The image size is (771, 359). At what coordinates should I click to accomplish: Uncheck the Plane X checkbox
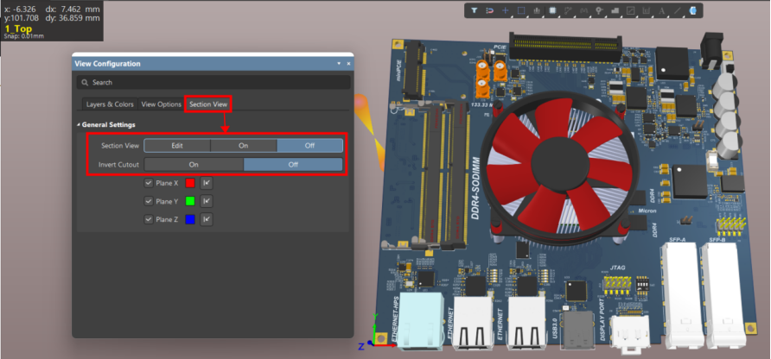[149, 183]
